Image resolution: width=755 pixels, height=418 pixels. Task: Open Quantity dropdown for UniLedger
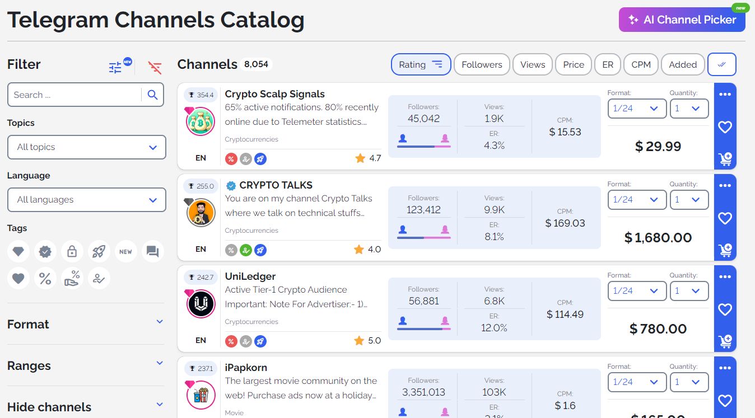689,291
